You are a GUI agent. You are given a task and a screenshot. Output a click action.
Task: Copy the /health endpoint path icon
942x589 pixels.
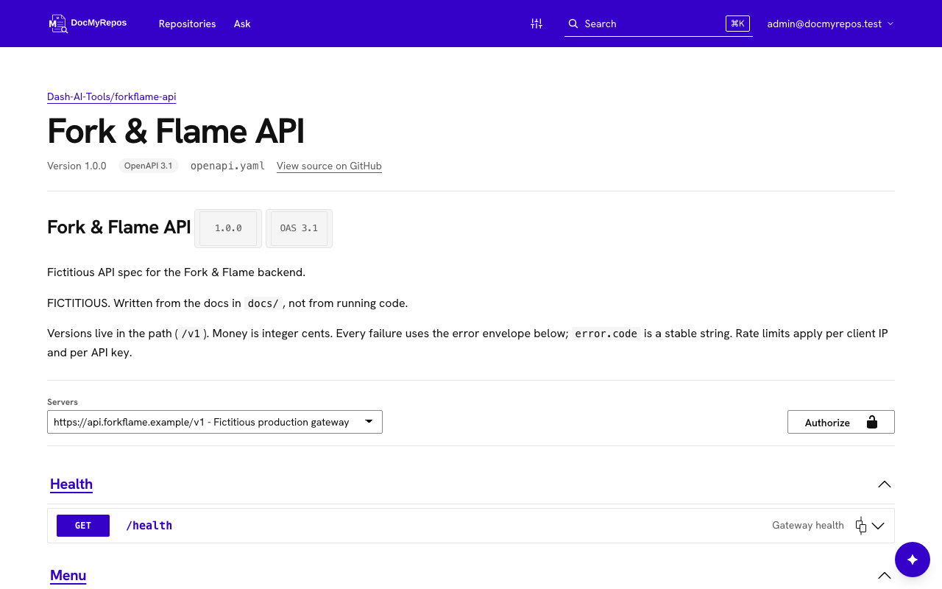861,526
